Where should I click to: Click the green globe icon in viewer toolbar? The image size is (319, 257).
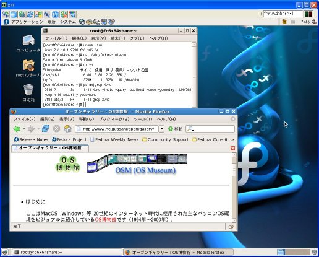click(x=22, y=14)
